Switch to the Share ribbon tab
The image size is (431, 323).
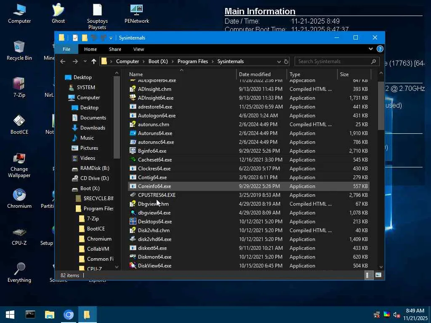pos(115,49)
